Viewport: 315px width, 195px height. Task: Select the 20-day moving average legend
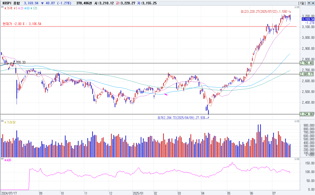pos(21,8)
